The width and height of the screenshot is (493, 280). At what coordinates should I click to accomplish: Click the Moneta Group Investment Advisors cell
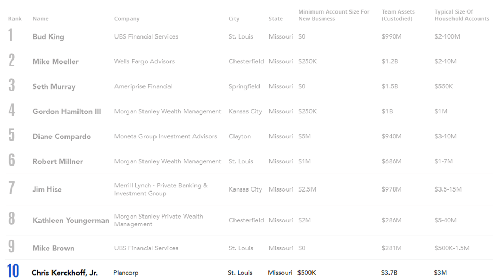166,136
